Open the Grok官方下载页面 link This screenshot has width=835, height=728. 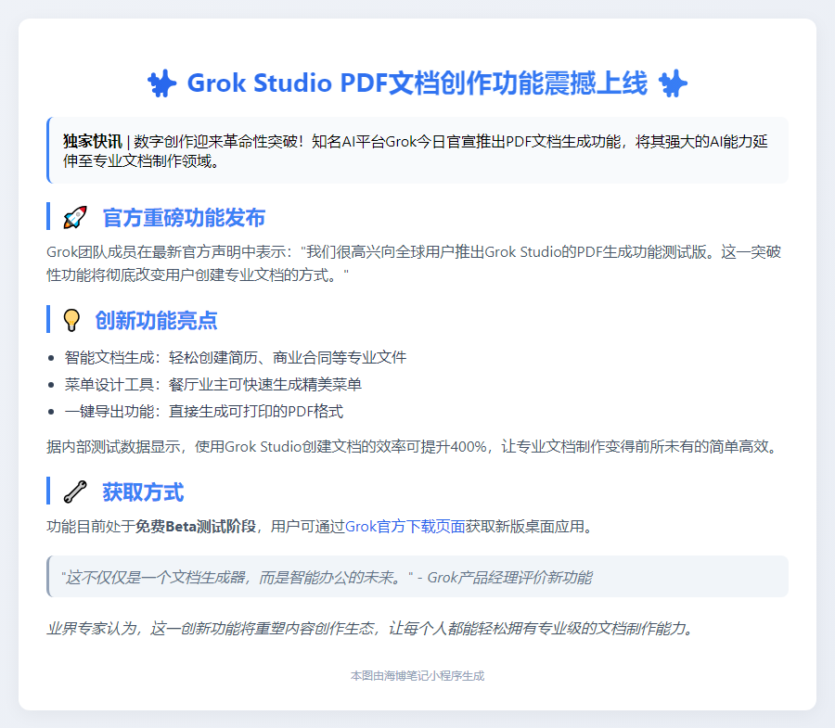point(405,527)
